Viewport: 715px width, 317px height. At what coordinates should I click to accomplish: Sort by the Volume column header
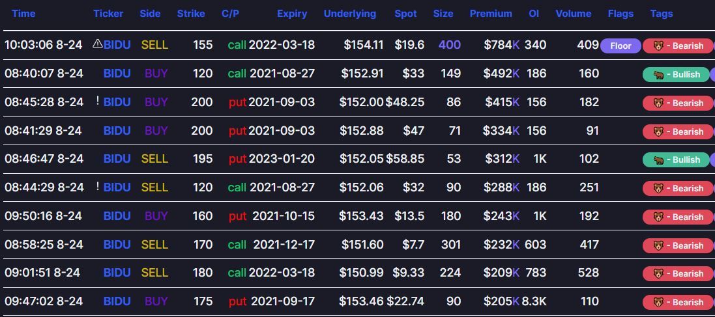pos(574,14)
